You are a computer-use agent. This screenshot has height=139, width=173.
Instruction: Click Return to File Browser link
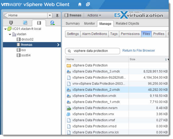point(139,51)
